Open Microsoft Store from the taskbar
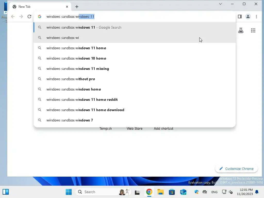Image resolution: width=264 pixels, height=198 pixels. [x=172, y=192]
